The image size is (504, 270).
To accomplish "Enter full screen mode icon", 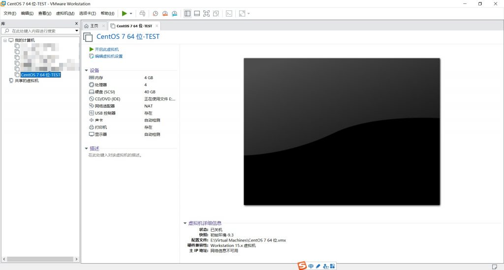I will click(x=206, y=13).
